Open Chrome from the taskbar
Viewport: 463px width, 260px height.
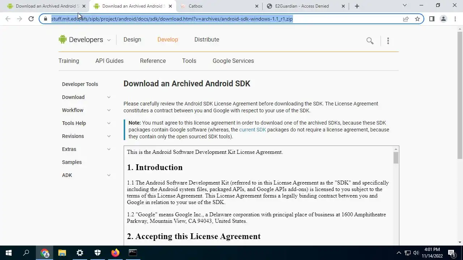[45, 253]
